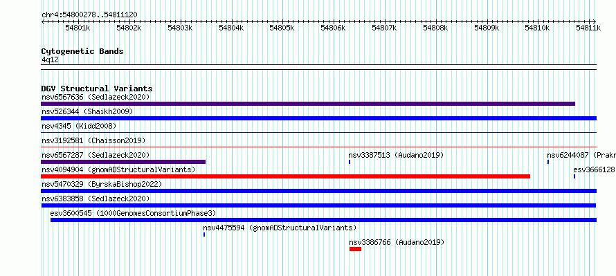616x276 pixels.
Task: Select the small blue marker under nsv4475594
Action: (204, 234)
